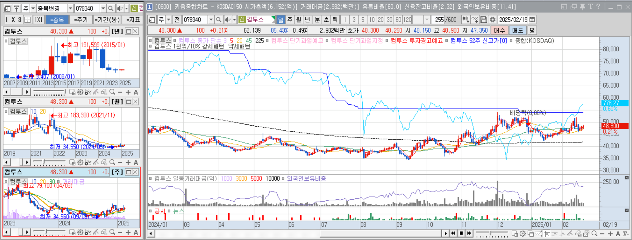Screen dimensions: 632x240
Task: Toggle the 공시 marker checkbox
Action: pos(150,211)
